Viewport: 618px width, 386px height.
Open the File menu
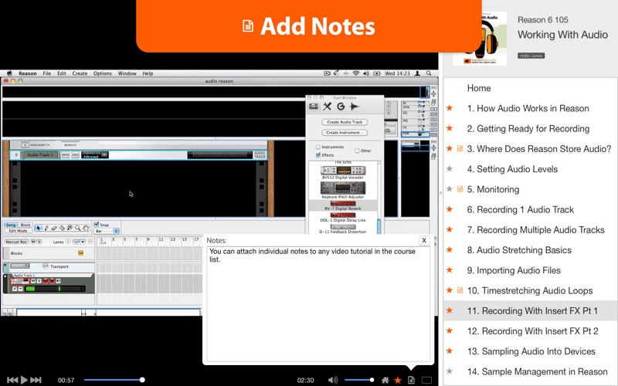47,73
